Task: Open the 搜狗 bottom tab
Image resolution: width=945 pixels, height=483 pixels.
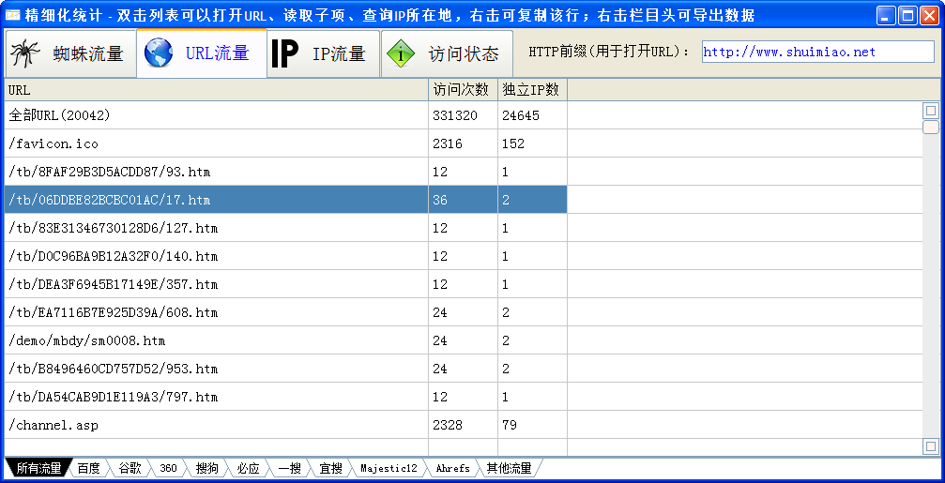Action: coord(207,468)
